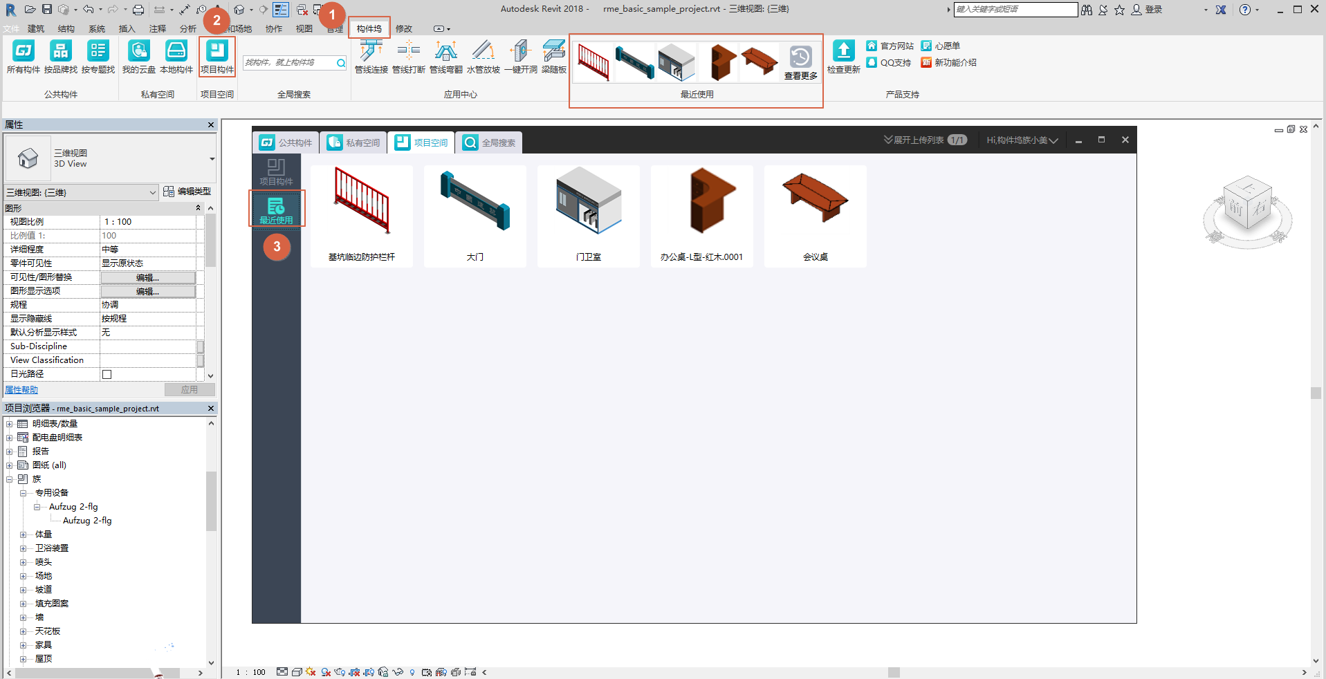Viewport: 1326px width, 679px height.
Task: Toggle unlocked 3D view house icon
Action: coord(383,671)
